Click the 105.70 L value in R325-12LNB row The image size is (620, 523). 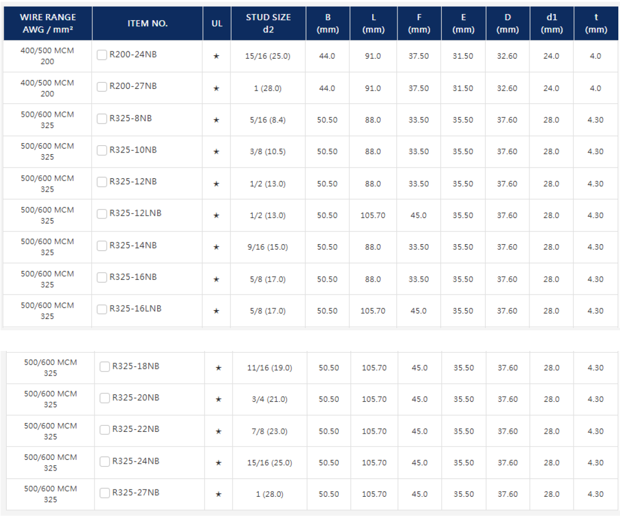(373, 216)
